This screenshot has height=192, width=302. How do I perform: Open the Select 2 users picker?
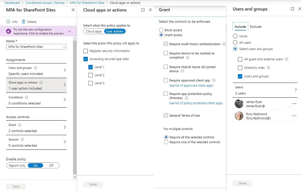tap(265, 90)
